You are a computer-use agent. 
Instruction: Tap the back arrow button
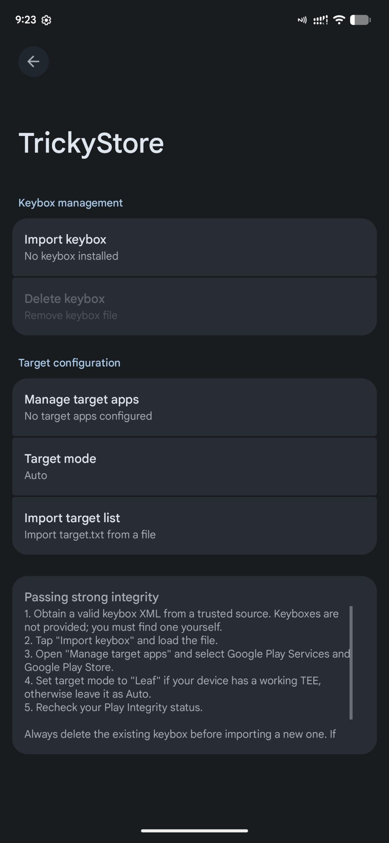[33, 62]
